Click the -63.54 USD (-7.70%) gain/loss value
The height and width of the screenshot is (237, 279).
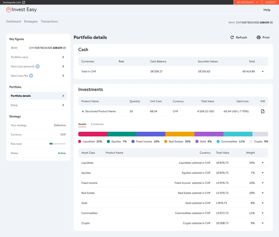(236, 111)
